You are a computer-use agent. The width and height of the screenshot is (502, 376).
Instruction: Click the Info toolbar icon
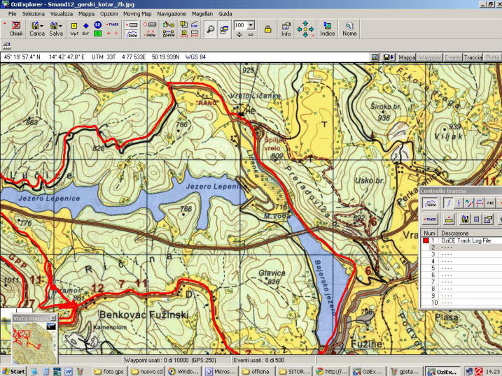[286, 29]
